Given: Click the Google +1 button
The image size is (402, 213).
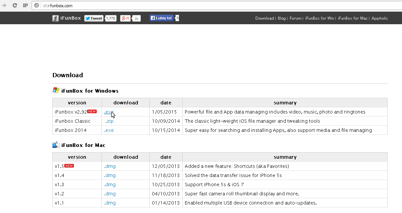Looking at the screenshot, I should [x=125, y=18].
